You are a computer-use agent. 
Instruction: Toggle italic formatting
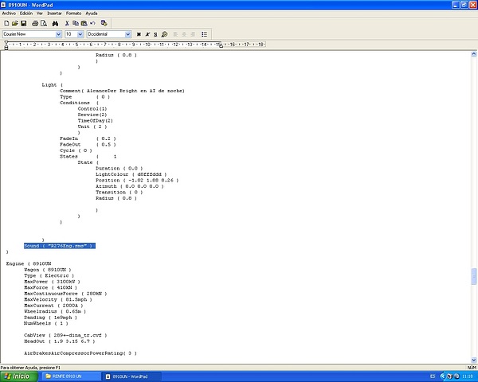[x=147, y=34]
